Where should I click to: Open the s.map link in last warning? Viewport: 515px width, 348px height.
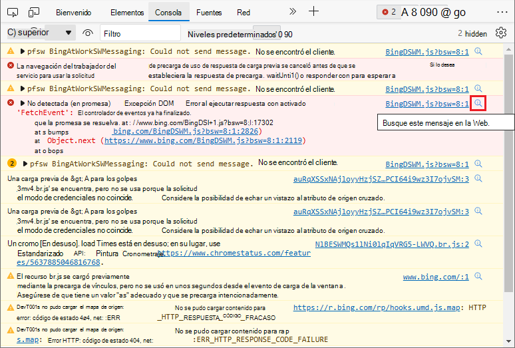(27, 340)
